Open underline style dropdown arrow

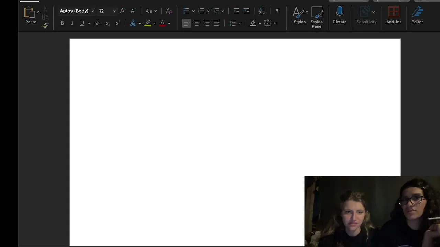point(89,23)
